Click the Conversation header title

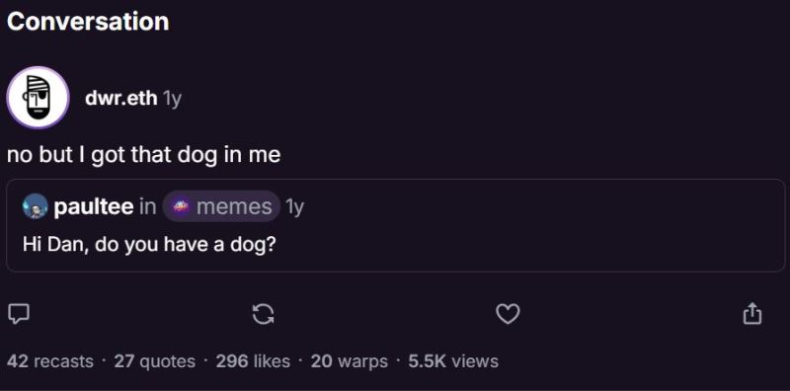click(x=88, y=22)
